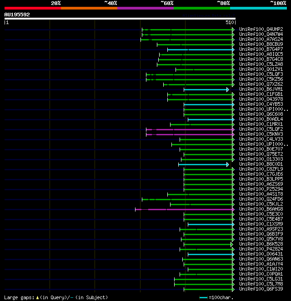Screen dimensions: 291x301
Task: Select the UniRef100_C8ZFL9 label
Action: click(261, 169)
